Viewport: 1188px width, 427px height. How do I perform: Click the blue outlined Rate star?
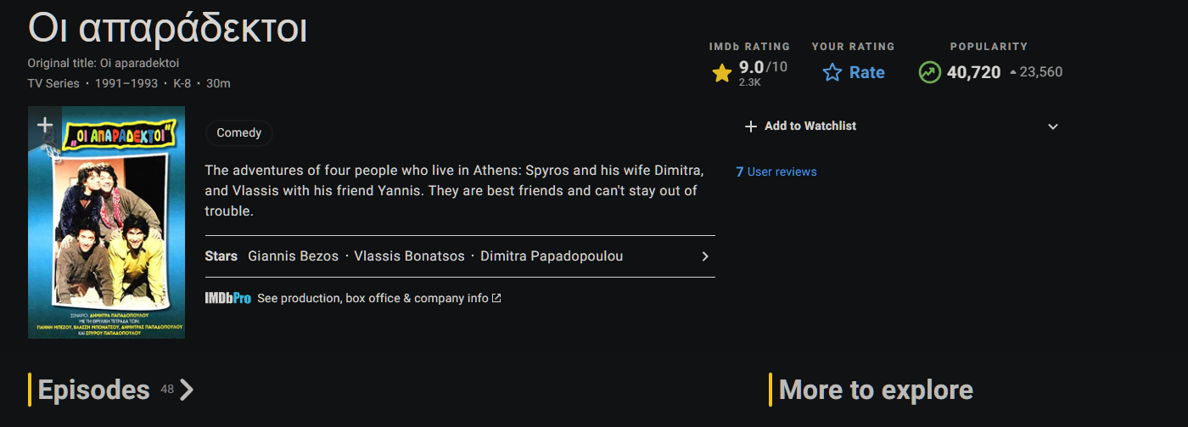pyautogui.click(x=832, y=73)
